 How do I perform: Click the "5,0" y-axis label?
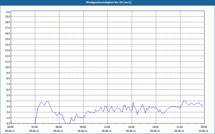8,95
